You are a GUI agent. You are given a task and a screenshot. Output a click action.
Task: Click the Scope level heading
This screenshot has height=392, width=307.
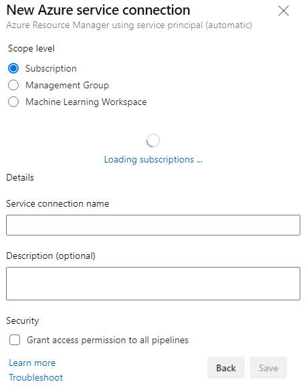click(x=31, y=49)
